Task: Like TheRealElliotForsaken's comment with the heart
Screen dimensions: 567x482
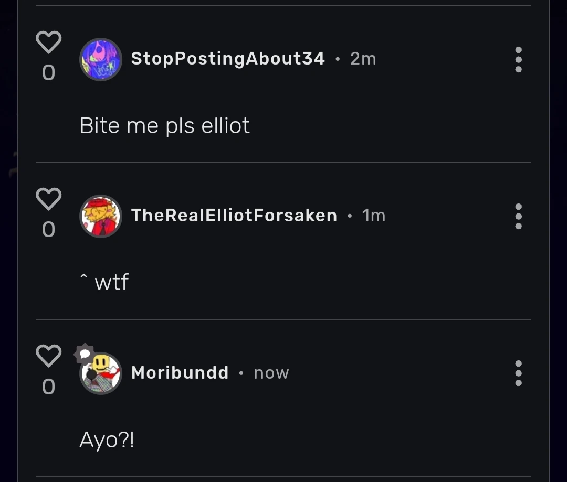Action: tap(48, 198)
